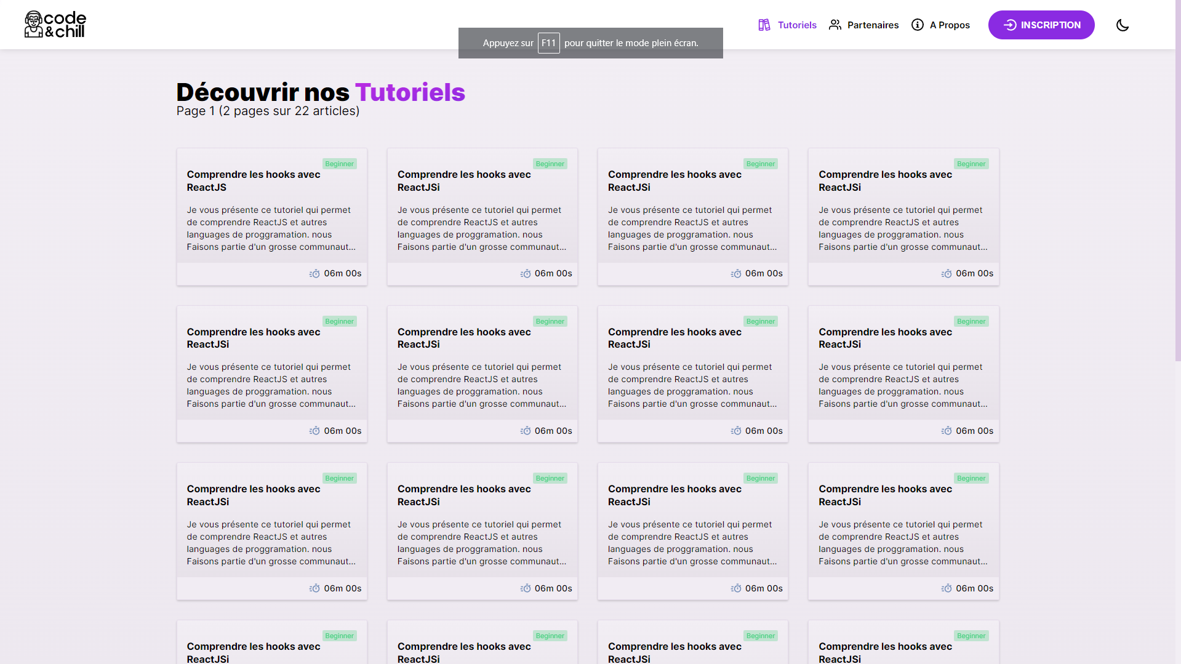Image resolution: width=1181 pixels, height=664 pixels.
Task: Open the Tutoriels menu item
Action: (x=796, y=25)
